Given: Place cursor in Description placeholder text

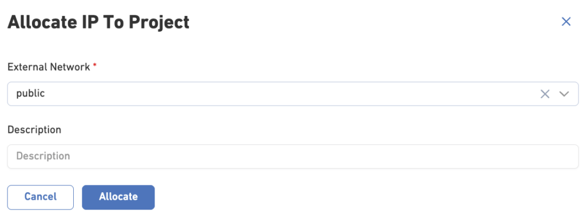Looking at the screenshot, I should coord(43,156).
